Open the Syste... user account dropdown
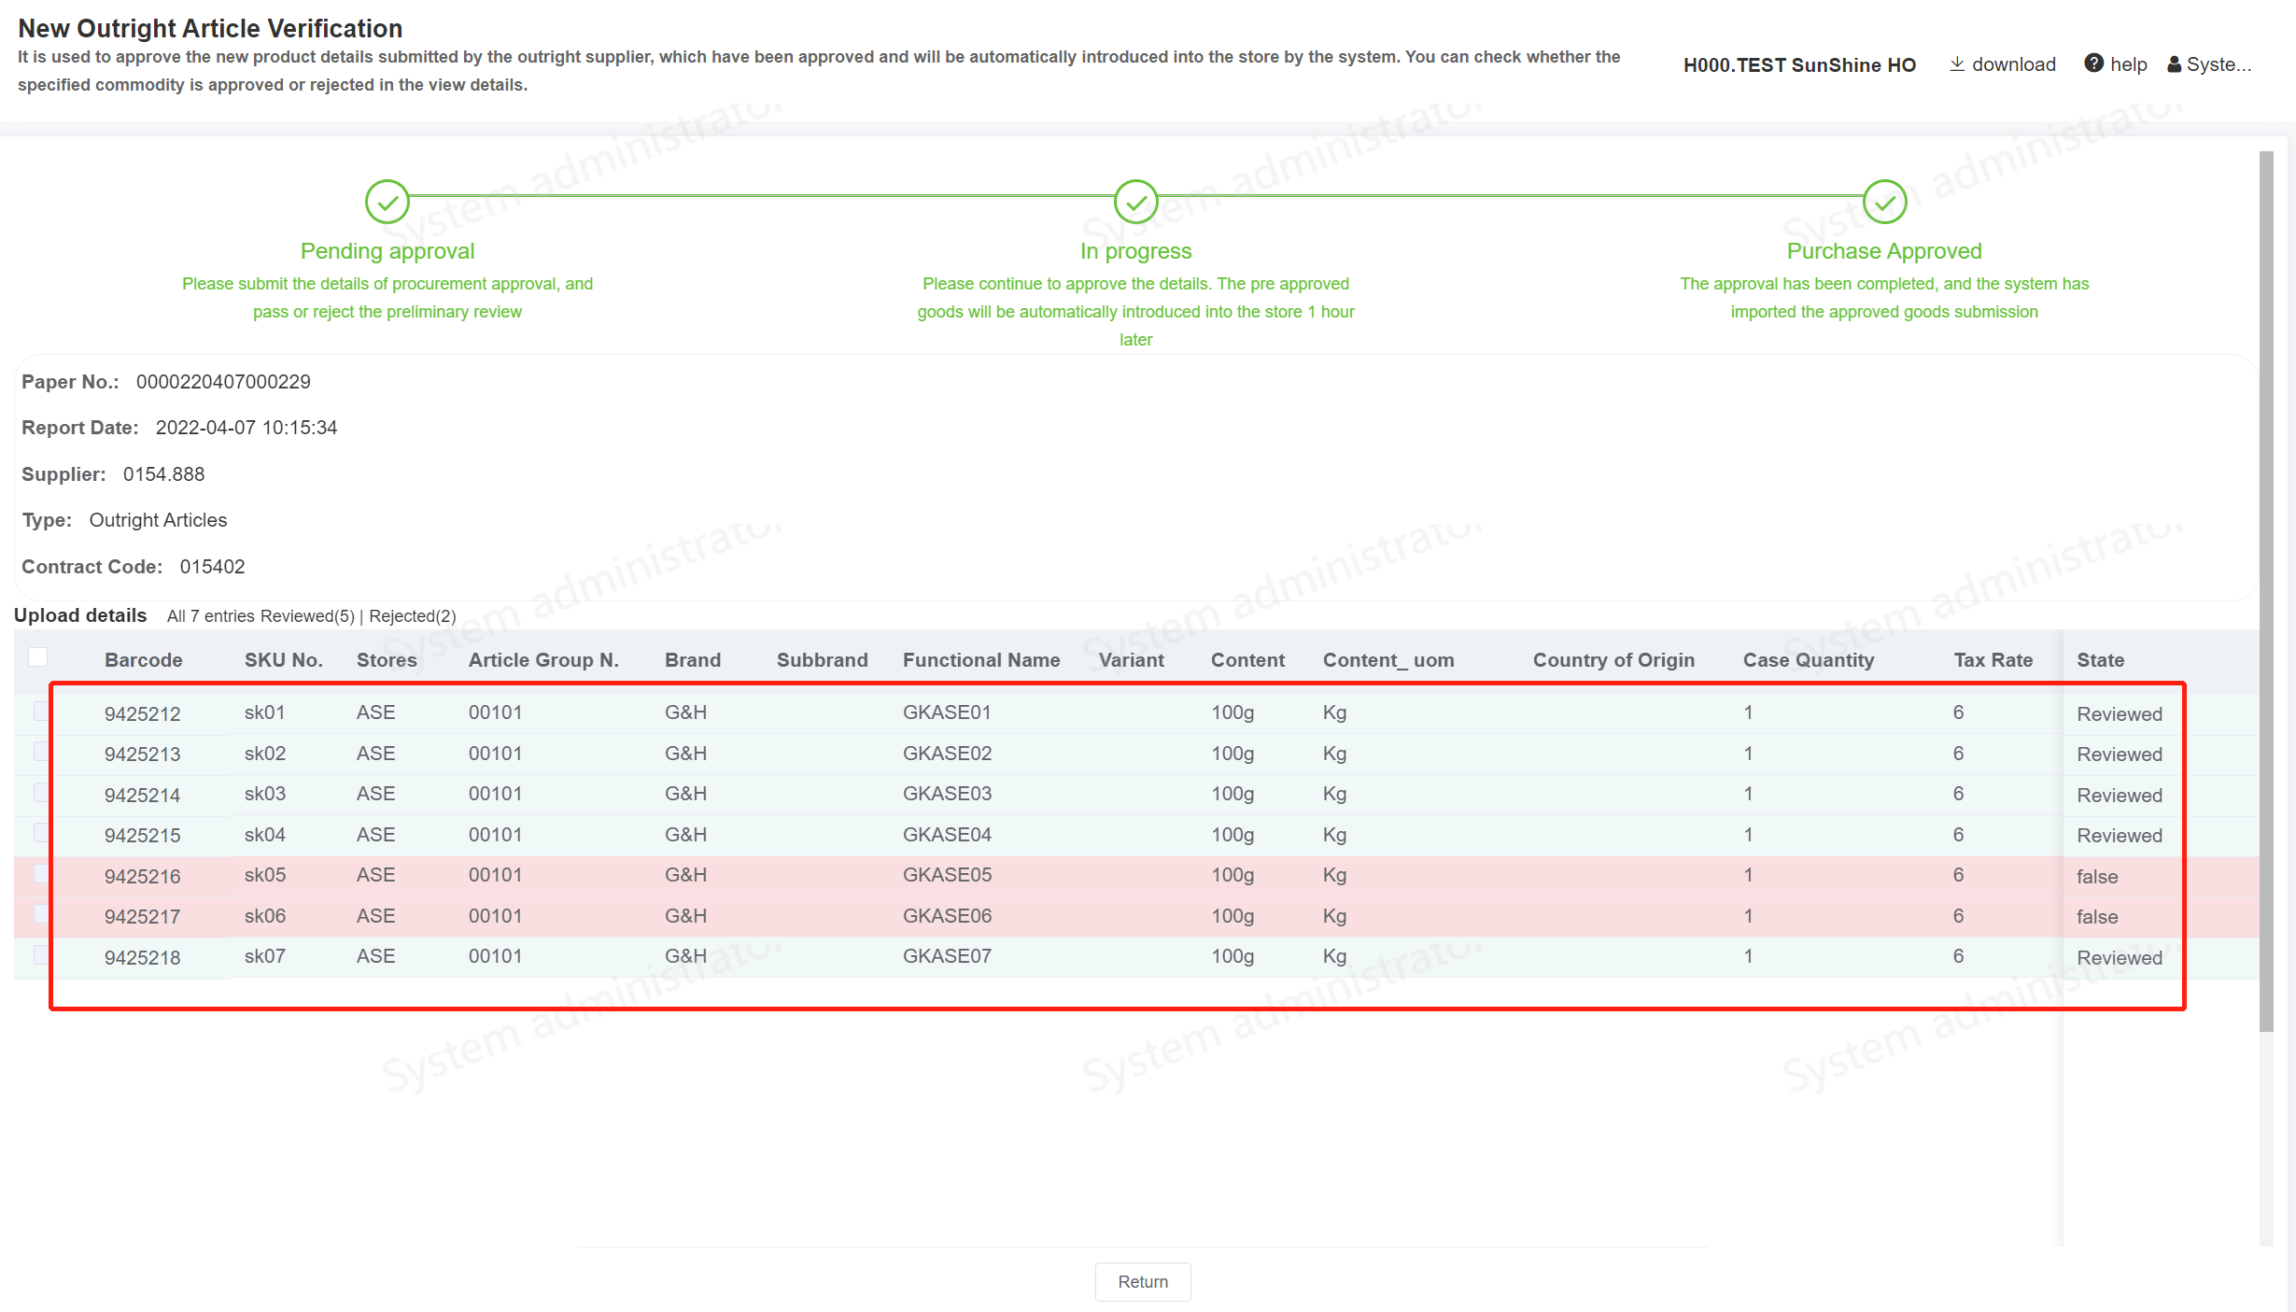This screenshot has width=2296, height=1312. point(2219,64)
